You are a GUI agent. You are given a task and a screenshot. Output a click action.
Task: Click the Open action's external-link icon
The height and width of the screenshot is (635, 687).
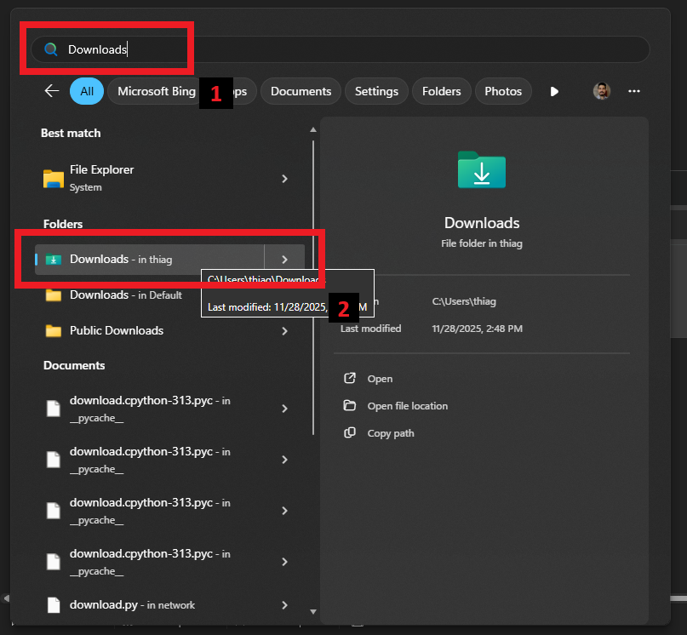350,378
